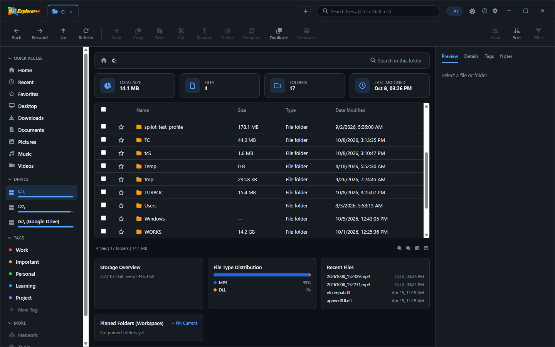Navigate Up one folder level
555x347 pixels.
click(63, 34)
